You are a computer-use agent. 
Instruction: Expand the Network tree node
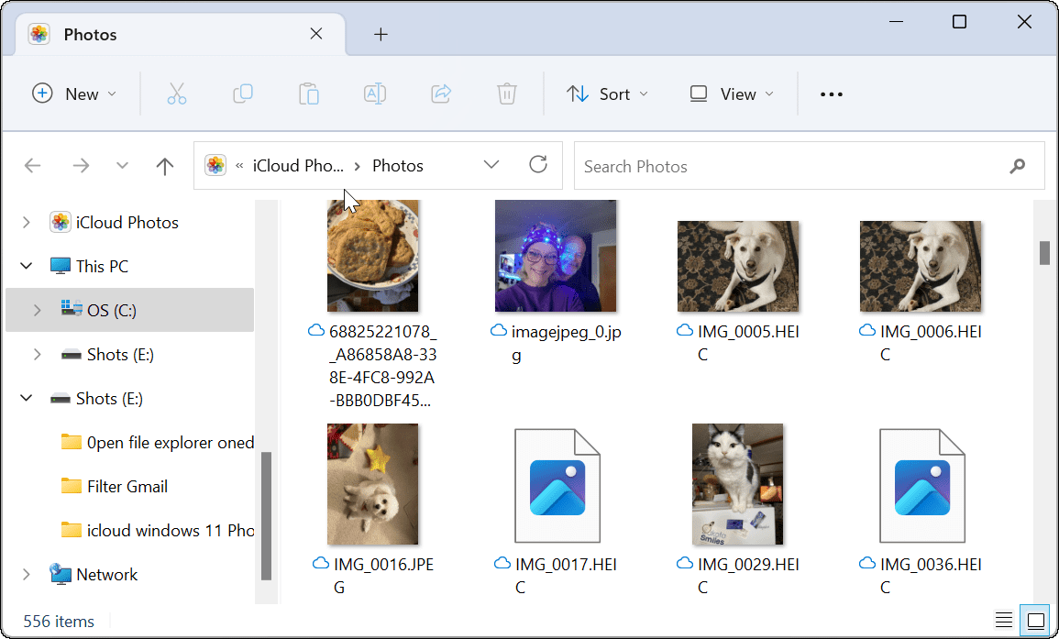pyautogui.click(x=27, y=574)
